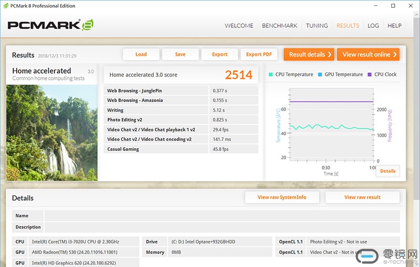Click View raw result
This screenshot has width=420, height=267.
(x=362, y=197)
